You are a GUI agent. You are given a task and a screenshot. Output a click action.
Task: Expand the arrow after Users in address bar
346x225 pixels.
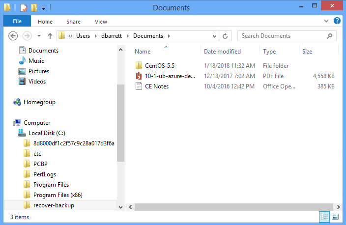(x=95, y=36)
